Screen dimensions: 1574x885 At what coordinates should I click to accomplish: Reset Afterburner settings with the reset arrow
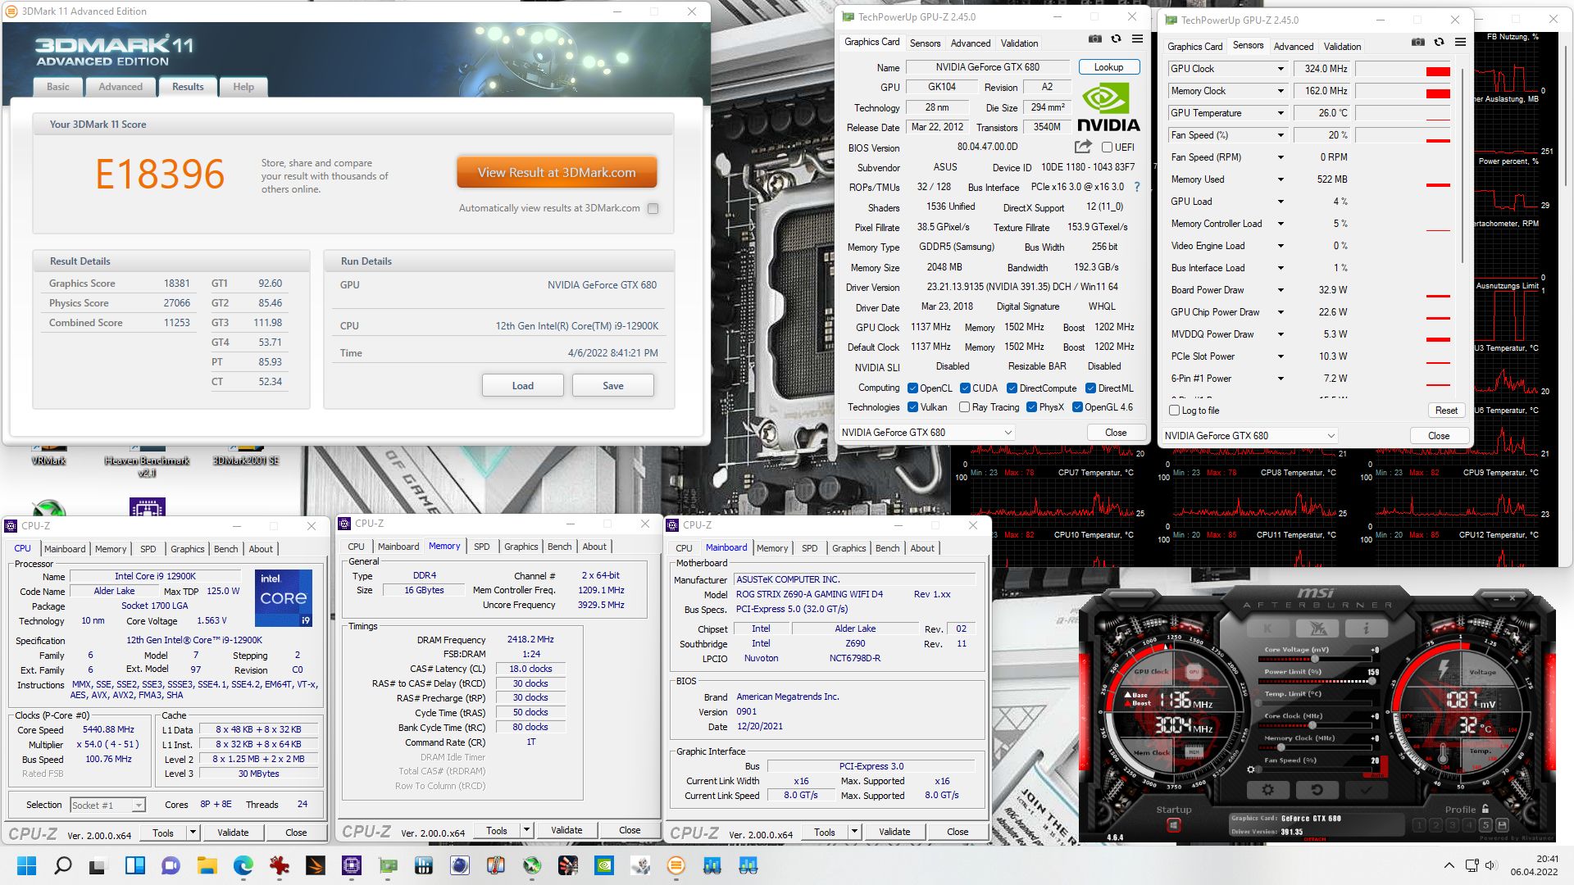(1317, 790)
